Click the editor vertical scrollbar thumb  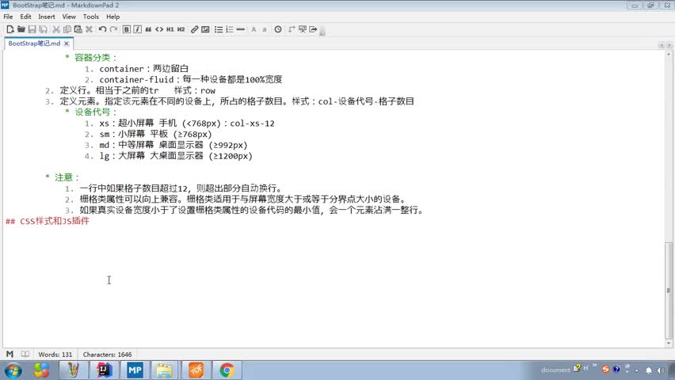pos(668,291)
